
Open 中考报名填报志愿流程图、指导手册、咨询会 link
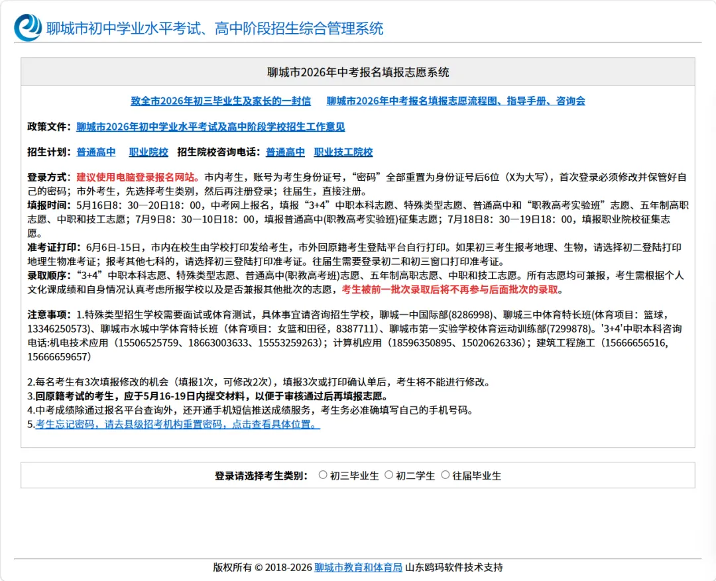coord(455,101)
